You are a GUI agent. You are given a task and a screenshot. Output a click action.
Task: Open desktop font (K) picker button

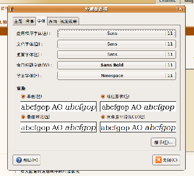[116, 54]
